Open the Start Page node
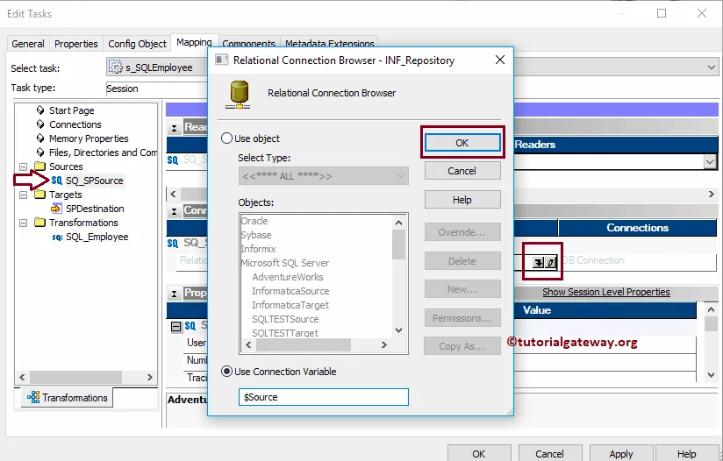This screenshot has height=461, width=723. coord(71,110)
